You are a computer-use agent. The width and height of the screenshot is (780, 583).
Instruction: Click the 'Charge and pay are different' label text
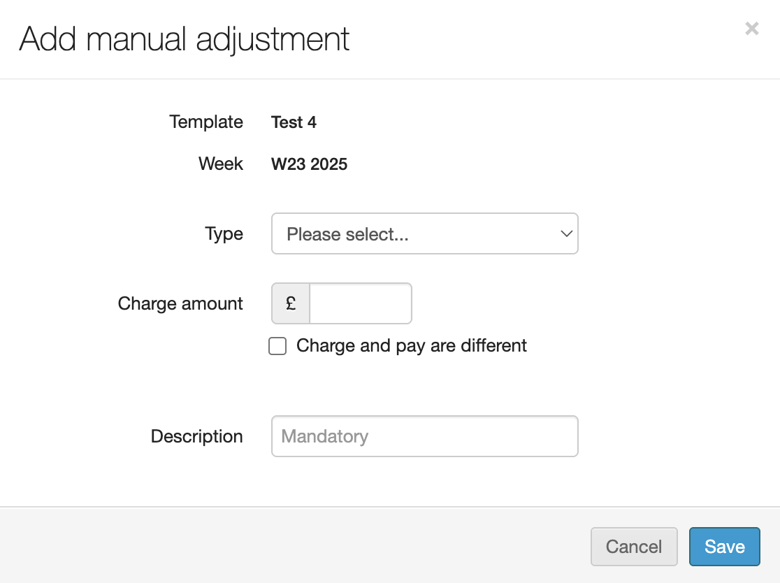tap(411, 346)
